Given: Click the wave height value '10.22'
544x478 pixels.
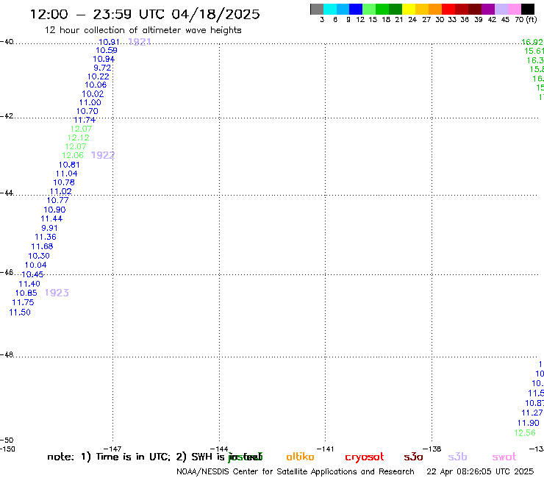Looking at the screenshot, I should tap(99, 76).
